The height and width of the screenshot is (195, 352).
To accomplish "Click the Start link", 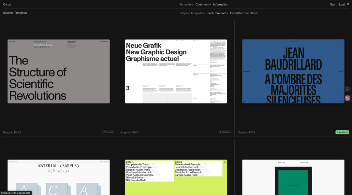I will click(333, 5).
